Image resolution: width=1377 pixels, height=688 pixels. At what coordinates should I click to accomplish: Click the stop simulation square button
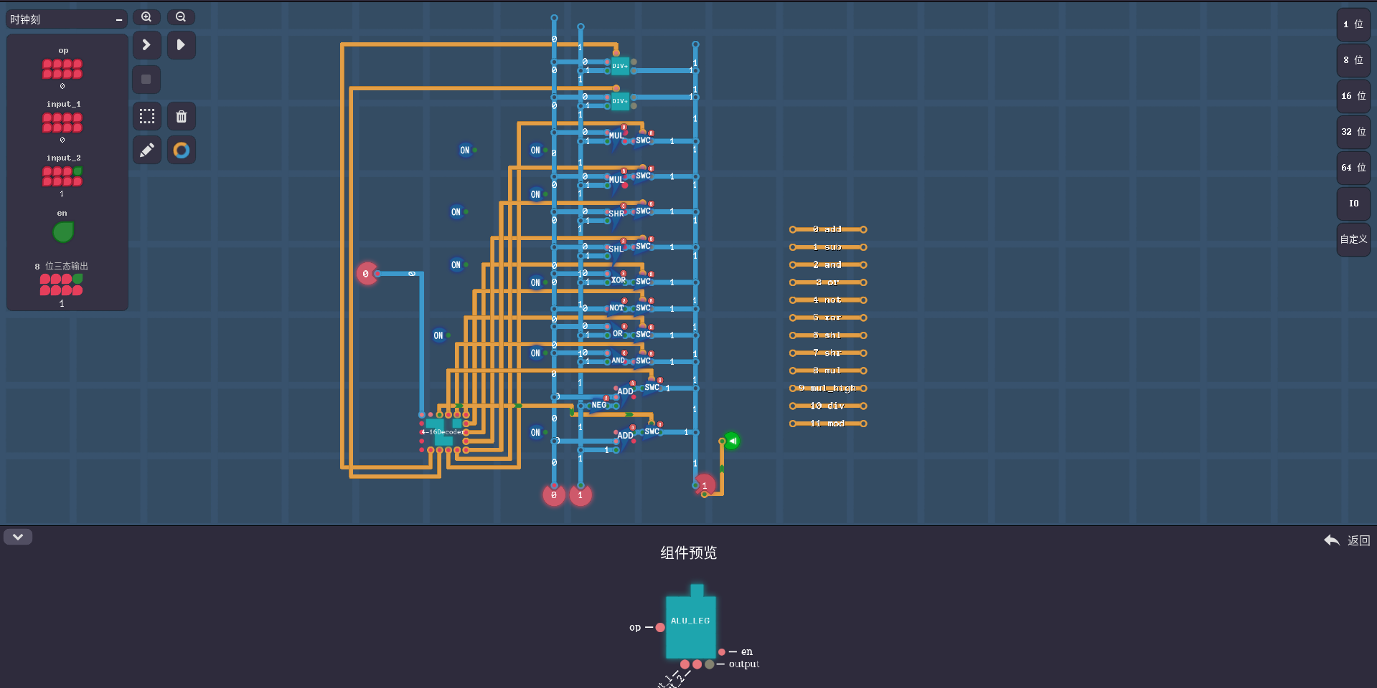pos(146,80)
